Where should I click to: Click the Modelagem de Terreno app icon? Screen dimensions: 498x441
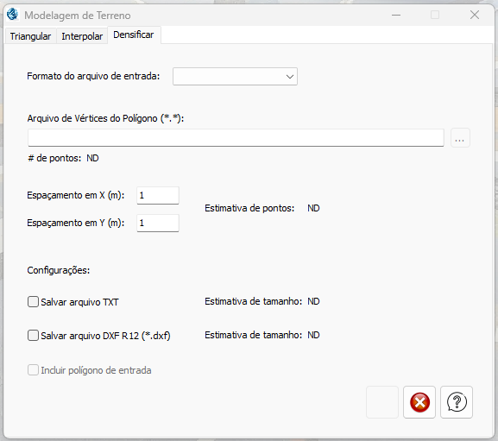pos(13,15)
